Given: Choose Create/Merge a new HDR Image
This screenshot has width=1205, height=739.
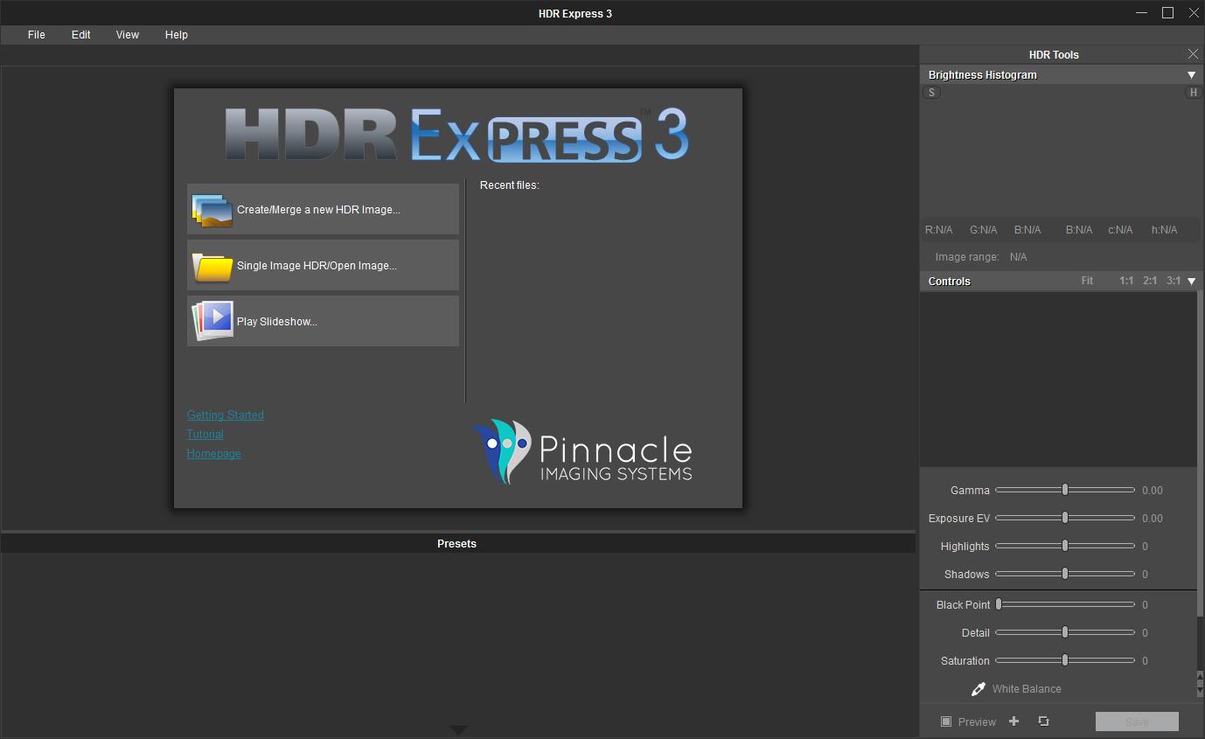Looking at the screenshot, I should [x=323, y=209].
